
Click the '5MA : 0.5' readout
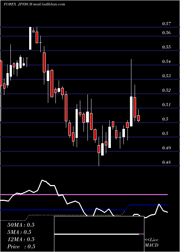click(19, 232)
